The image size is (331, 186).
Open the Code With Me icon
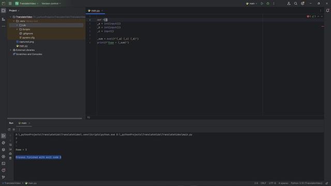(x=289, y=4)
